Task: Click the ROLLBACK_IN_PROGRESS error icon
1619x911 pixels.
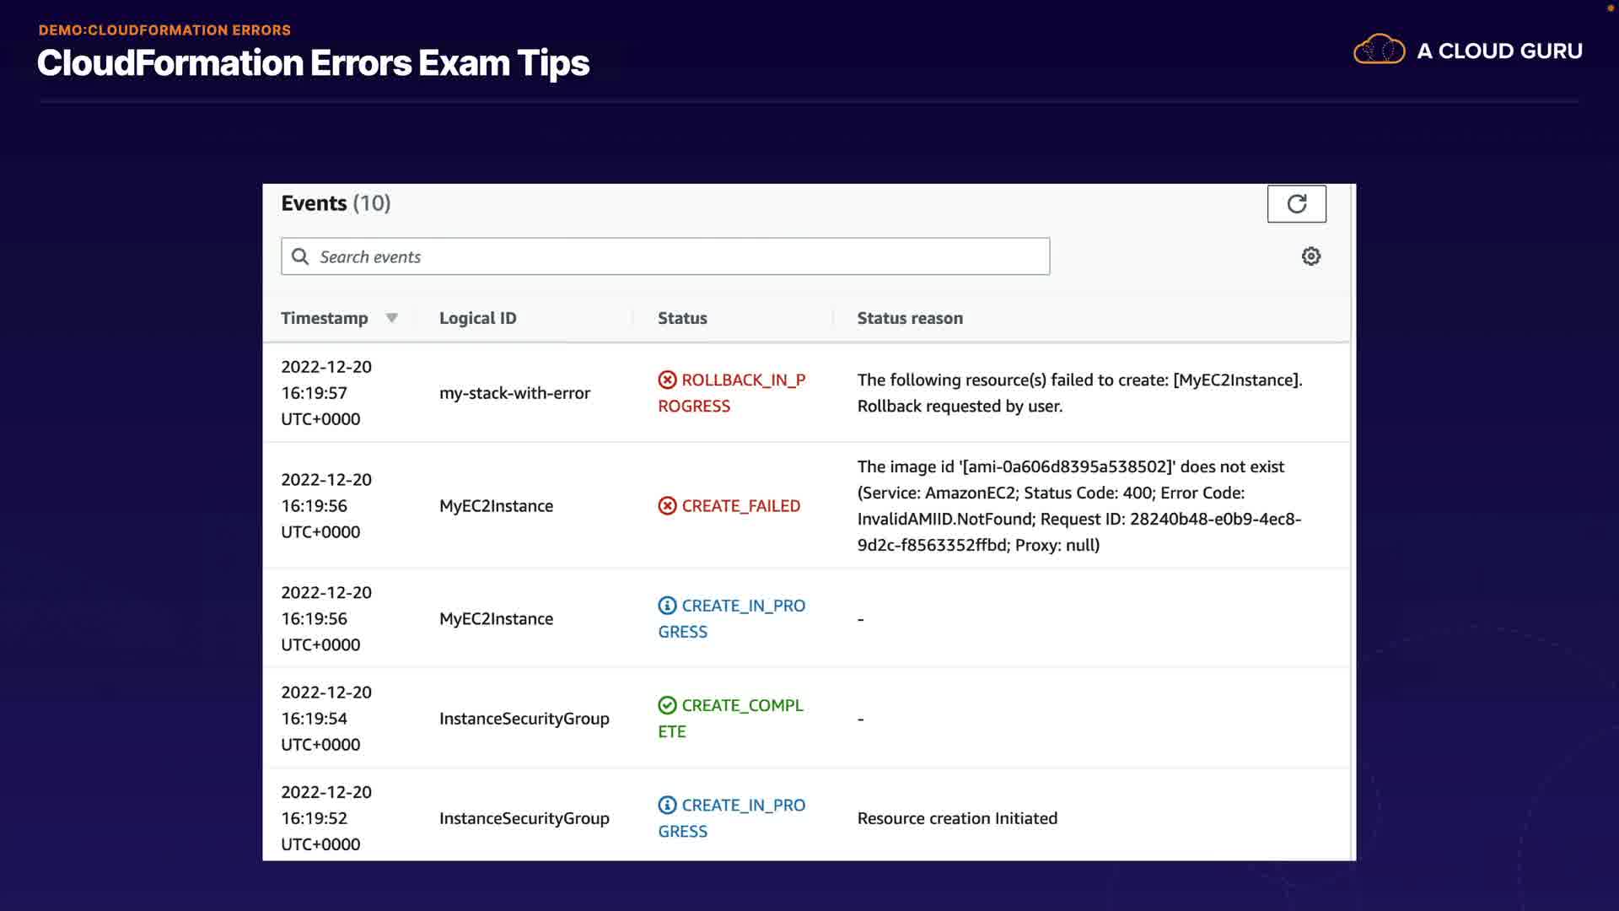Action: [667, 380]
